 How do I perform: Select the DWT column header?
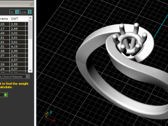click(x=17, y=19)
